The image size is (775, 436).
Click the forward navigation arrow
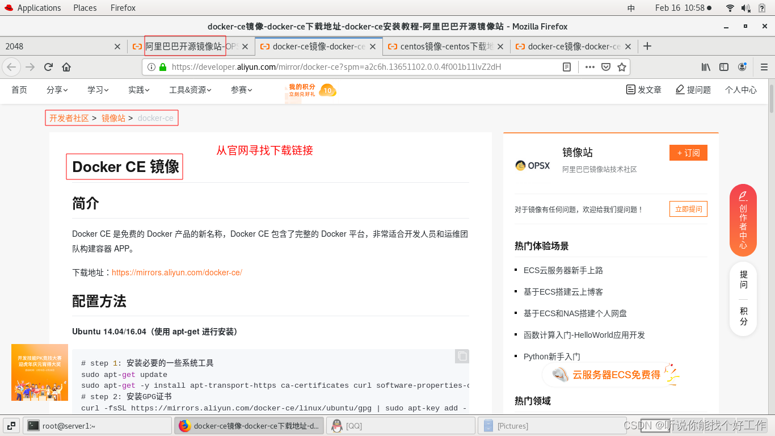[x=30, y=67]
